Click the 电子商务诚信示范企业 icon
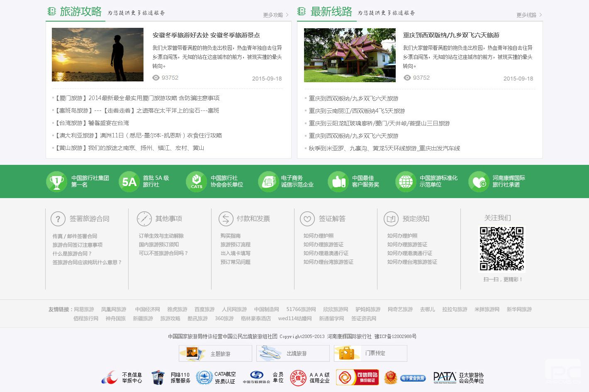Image resolution: width=589 pixels, height=392 pixels. tap(268, 182)
